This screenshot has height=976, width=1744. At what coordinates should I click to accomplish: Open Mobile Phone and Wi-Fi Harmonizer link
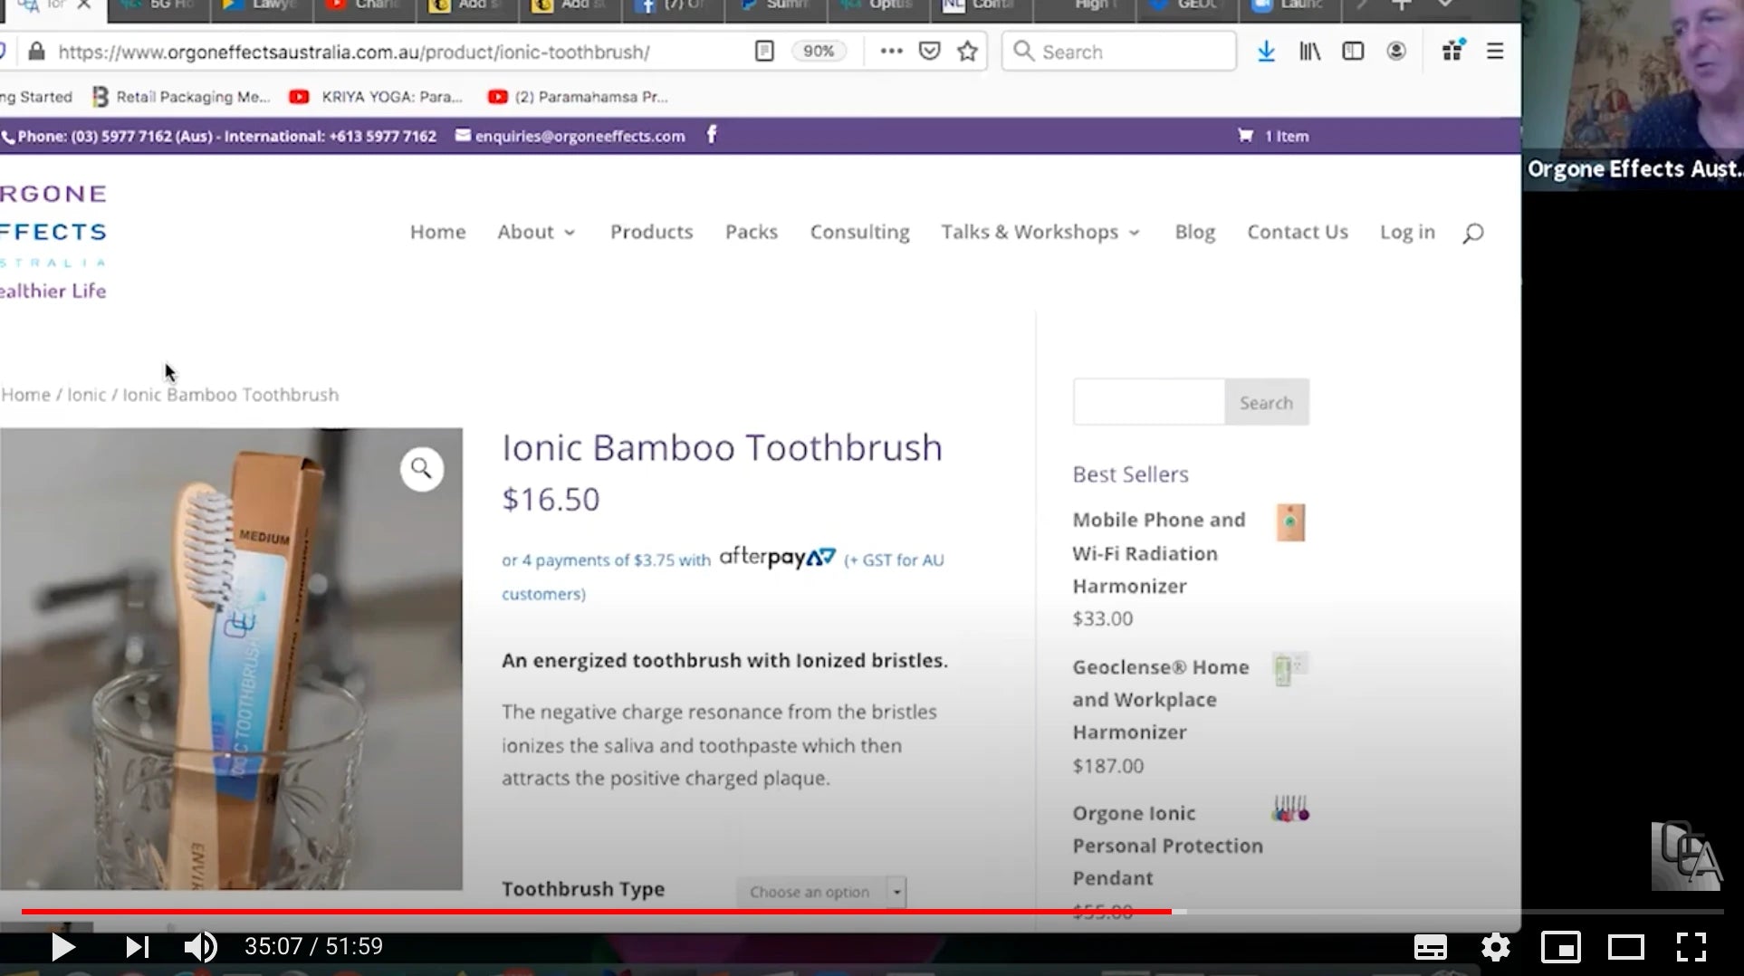[1158, 553]
